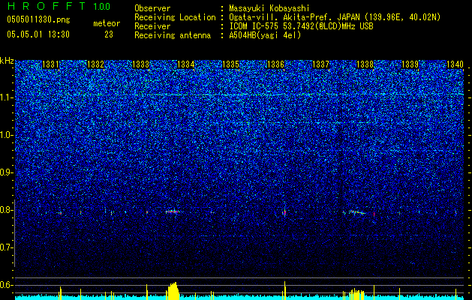Click the 1334 time marker
Viewport: 472px width, 300px height.
pyautogui.click(x=186, y=64)
